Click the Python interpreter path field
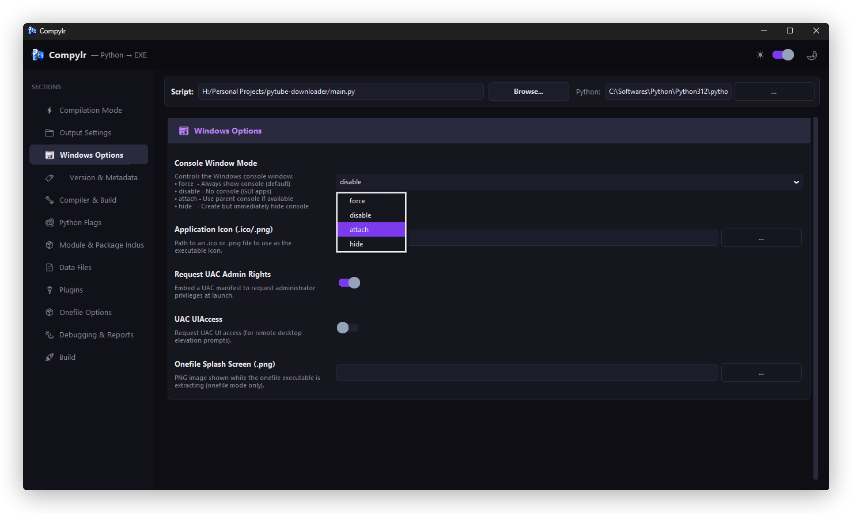This screenshot has height=513, width=852. pyautogui.click(x=668, y=92)
